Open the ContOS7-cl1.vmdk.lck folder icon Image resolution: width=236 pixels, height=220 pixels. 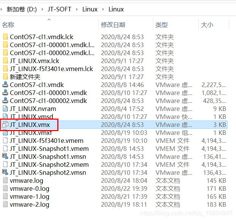click(x=5, y=37)
